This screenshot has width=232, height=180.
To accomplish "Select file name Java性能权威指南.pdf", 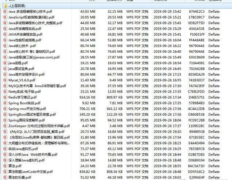I will (25, 40).
